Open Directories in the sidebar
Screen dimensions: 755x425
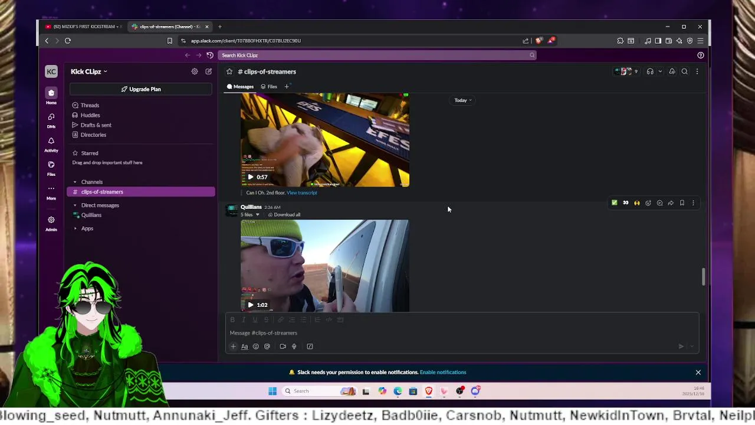pyautogui.click(x=93, y=135)
